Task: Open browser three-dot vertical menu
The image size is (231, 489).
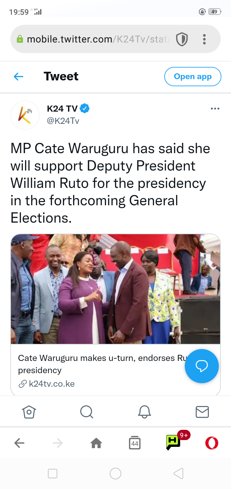Action: [204, 39]
